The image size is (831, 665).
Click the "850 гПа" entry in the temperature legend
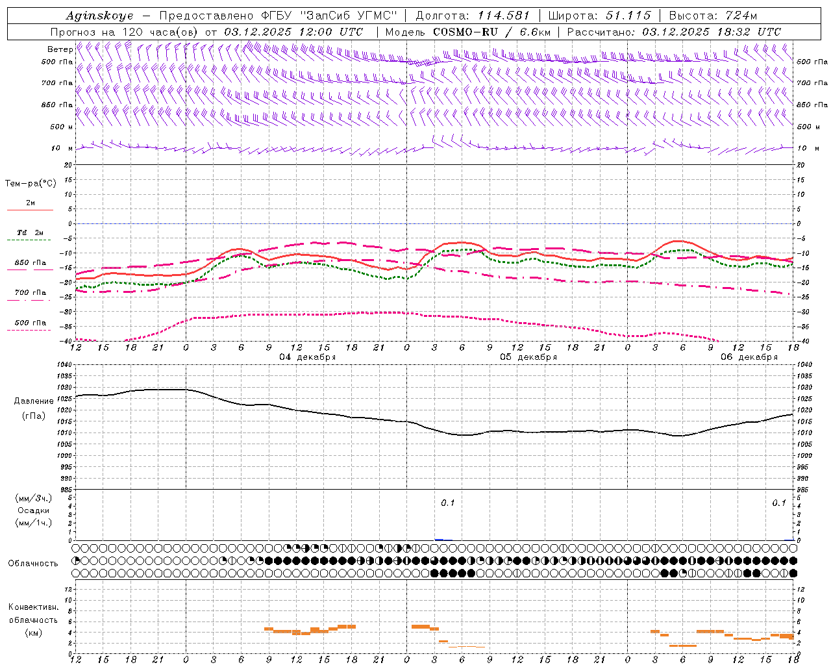31,263
